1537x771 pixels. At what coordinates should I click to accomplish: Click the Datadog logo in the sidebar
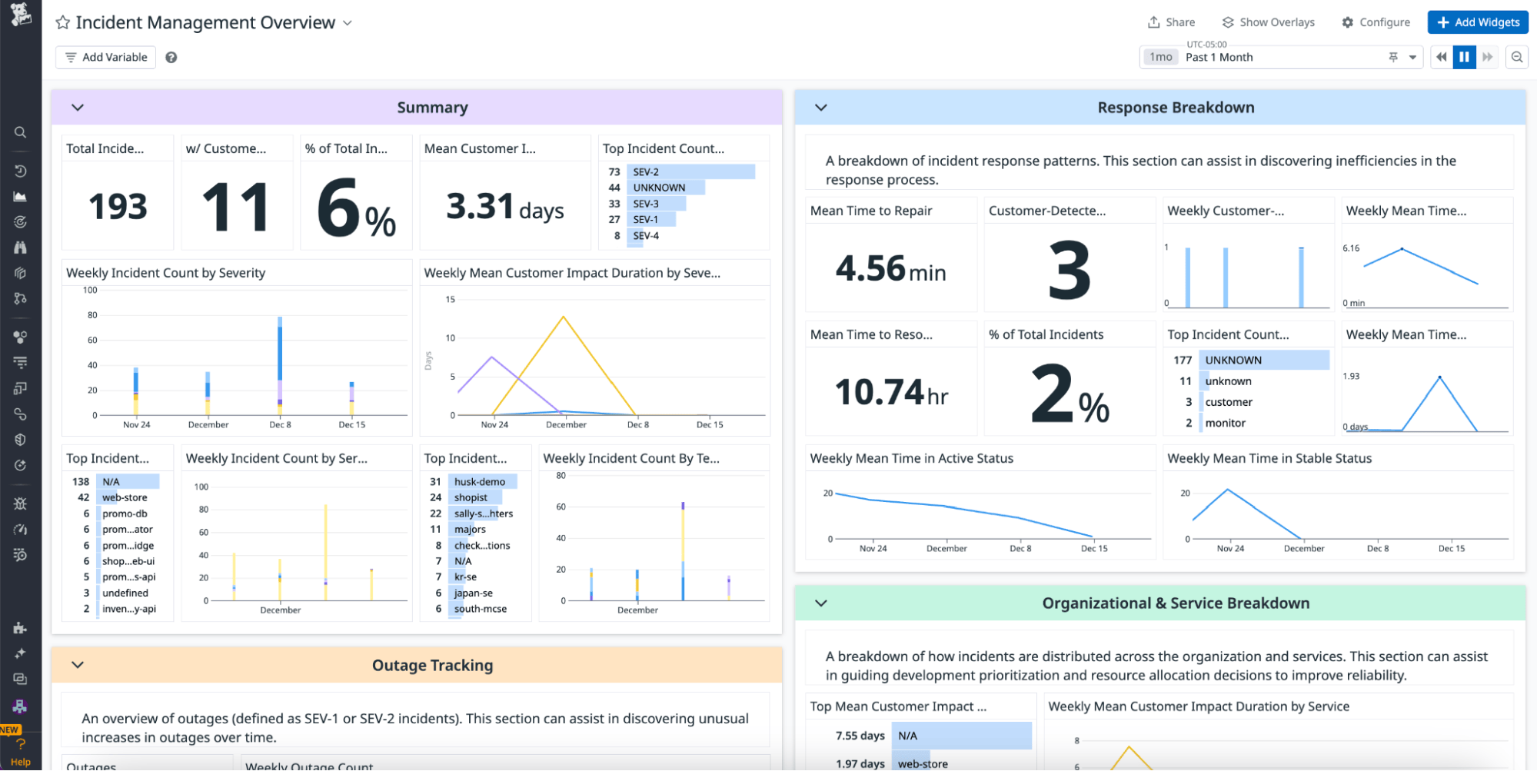point(21,14)
